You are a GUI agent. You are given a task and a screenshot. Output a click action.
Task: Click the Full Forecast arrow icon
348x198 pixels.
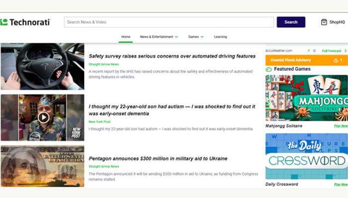tap(345, 50)
